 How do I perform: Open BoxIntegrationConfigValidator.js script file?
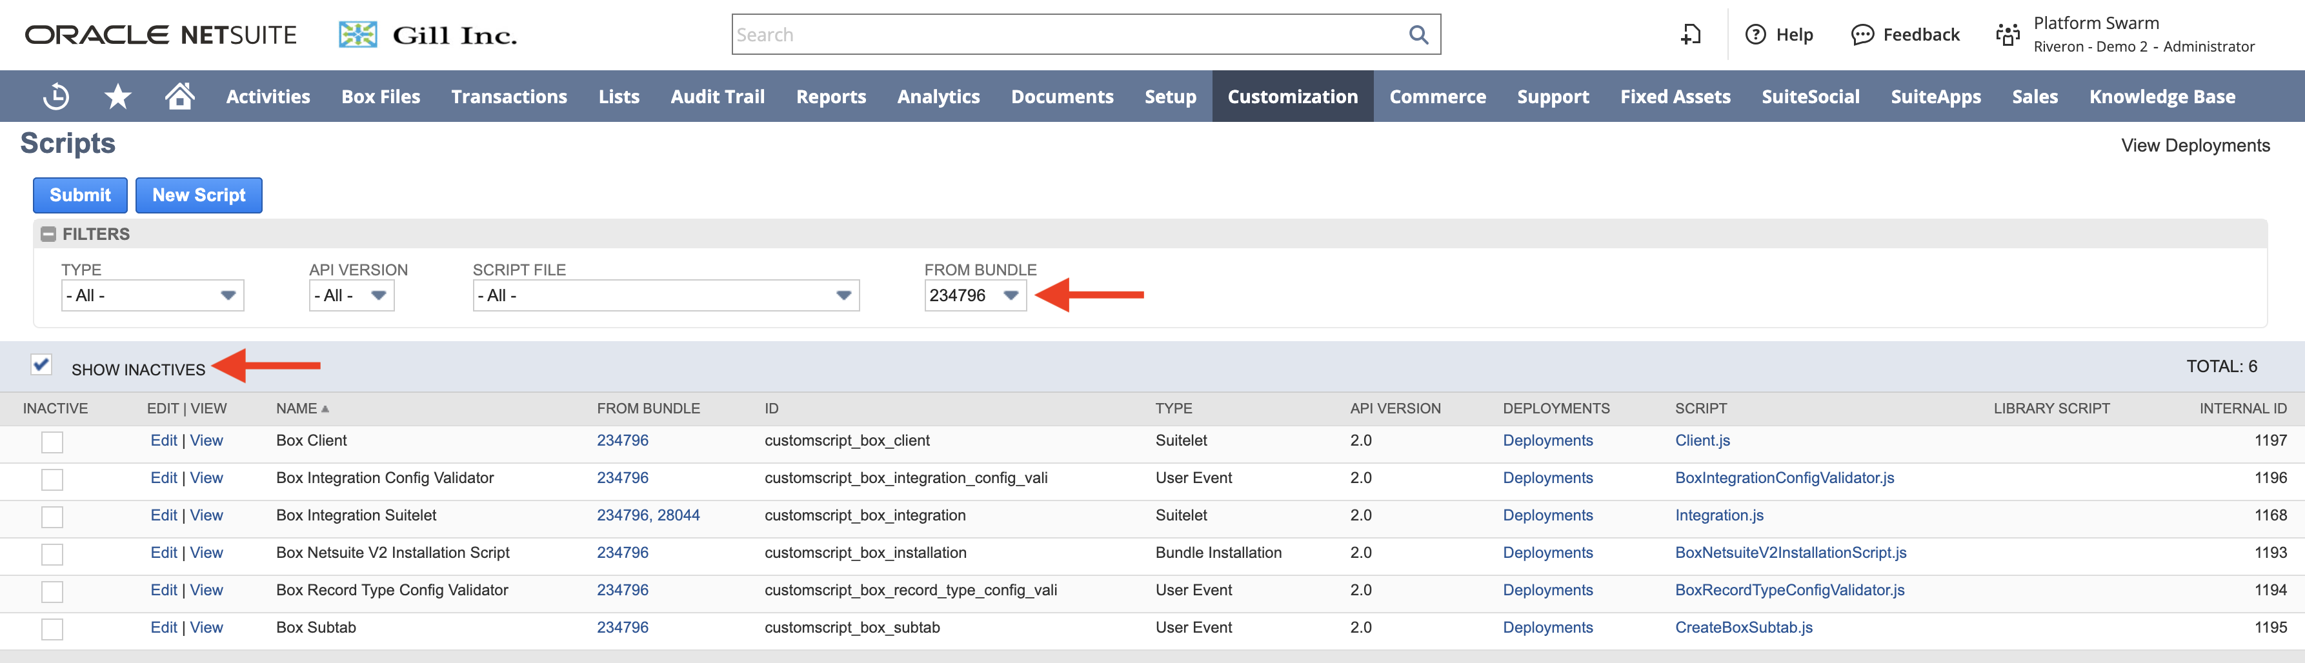click(x=1784, y=479)
